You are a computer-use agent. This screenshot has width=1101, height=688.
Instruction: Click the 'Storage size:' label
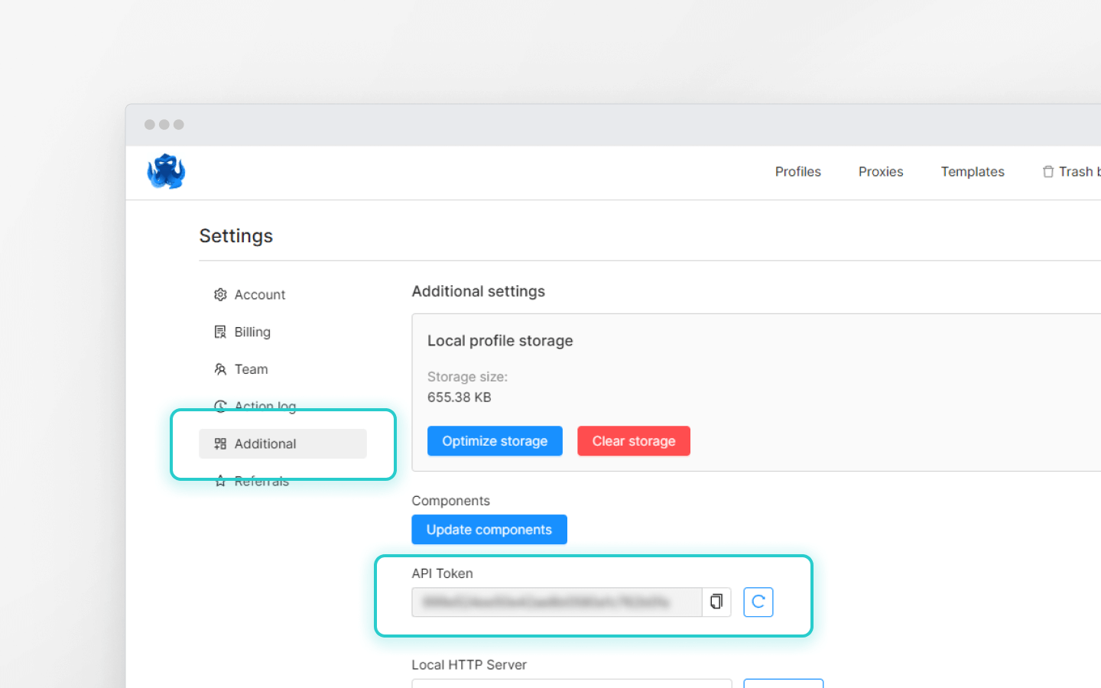click(467, 377)
